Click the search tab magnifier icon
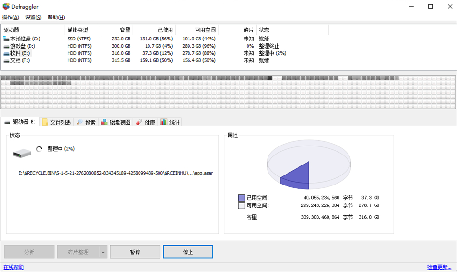This screenshot has height=272, width=457. [x=80, y=122]
